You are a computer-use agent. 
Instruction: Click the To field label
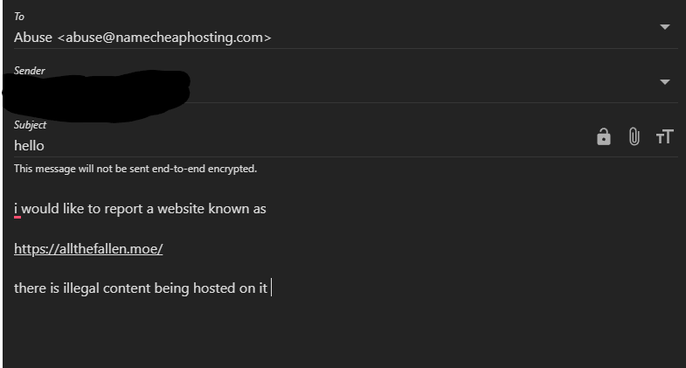coord(19,17)
